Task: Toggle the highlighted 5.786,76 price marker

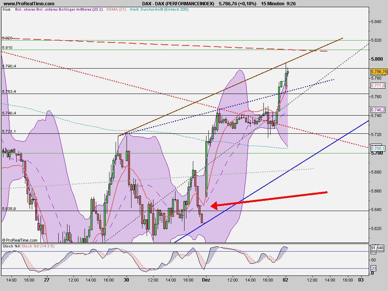Action: tap(379, 70)
